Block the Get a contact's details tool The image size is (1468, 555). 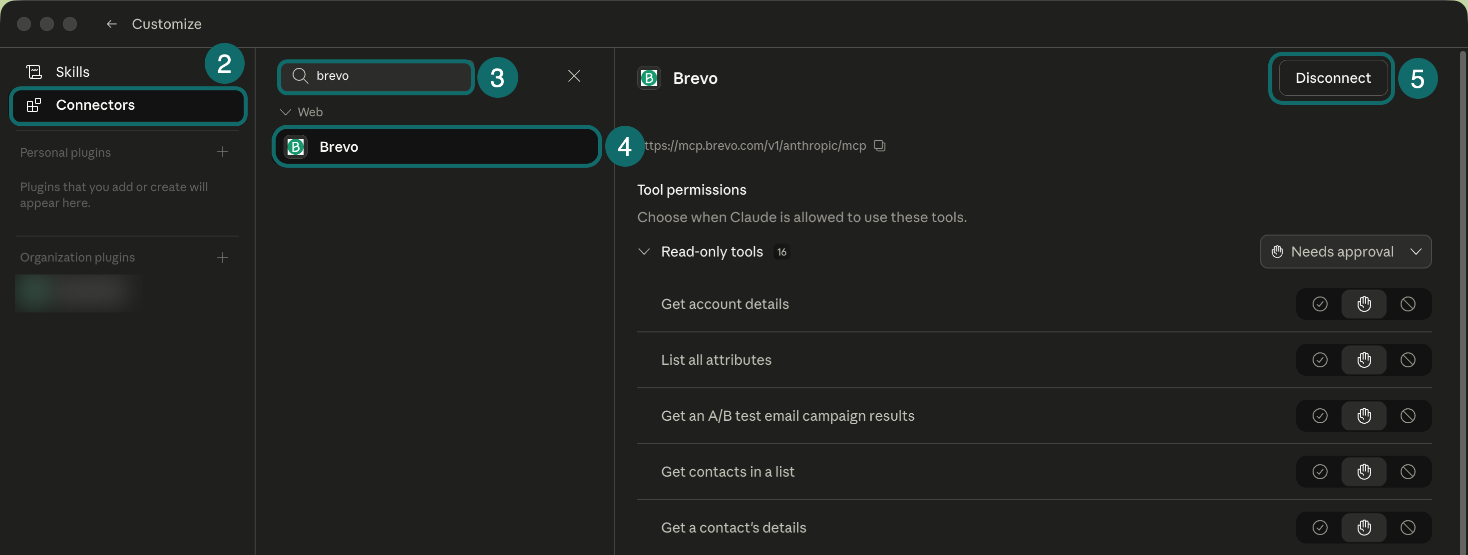(x=1408, y=528)
